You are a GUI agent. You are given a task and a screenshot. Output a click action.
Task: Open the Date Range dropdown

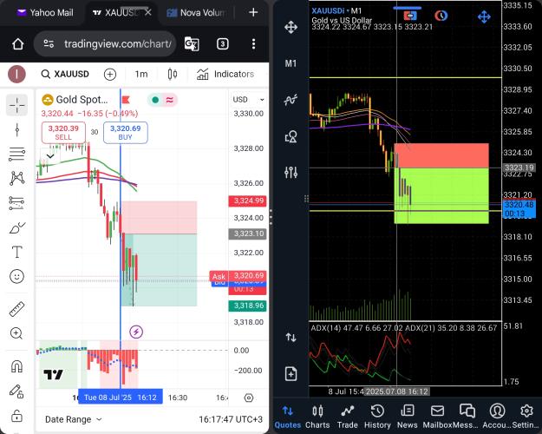point(74,419)
